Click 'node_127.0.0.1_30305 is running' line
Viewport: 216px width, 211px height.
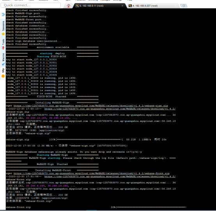pyautogui.click(x=42, y=87)
